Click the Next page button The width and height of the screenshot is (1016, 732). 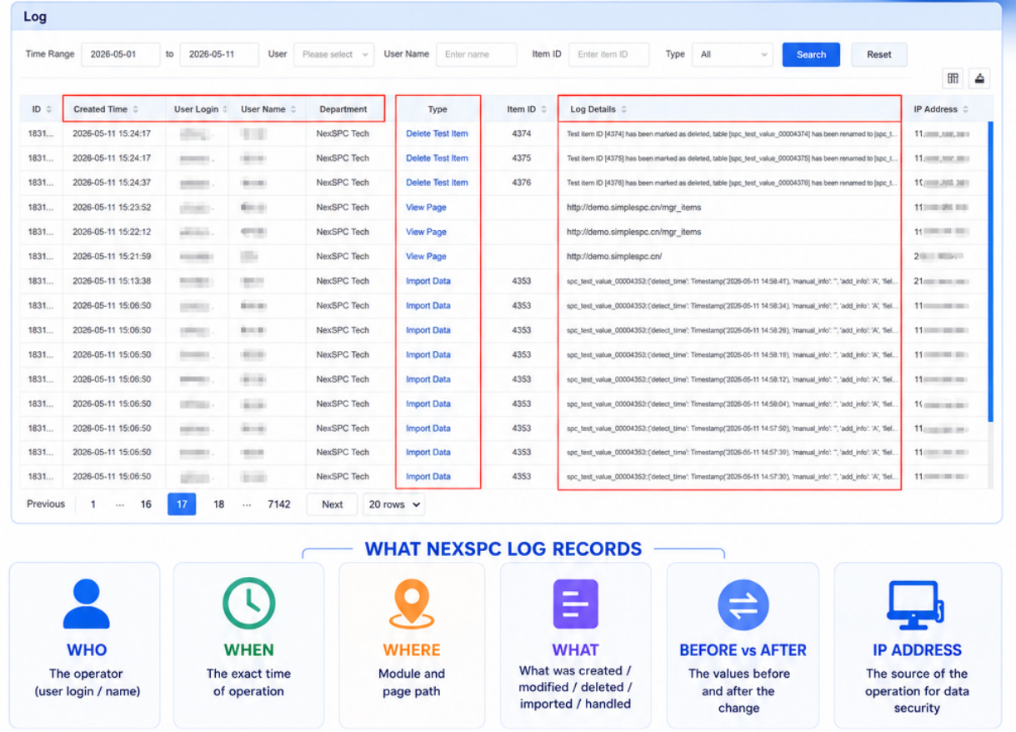pyautogui.click(x=332, y=504)
